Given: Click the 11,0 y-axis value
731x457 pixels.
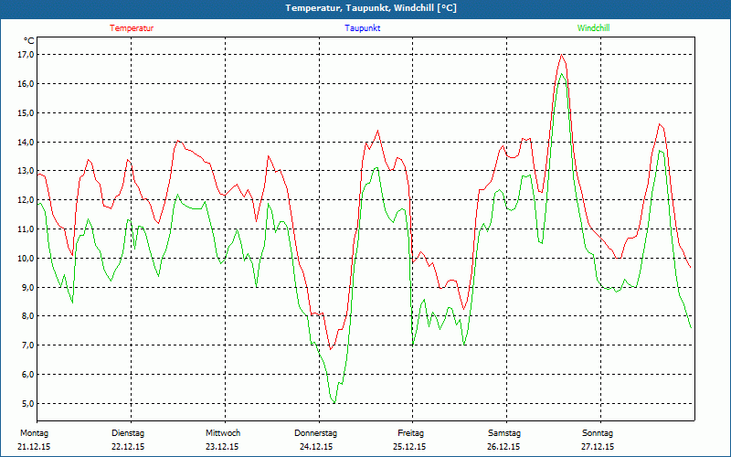Looking at the screenshot, I should point(26,229).
